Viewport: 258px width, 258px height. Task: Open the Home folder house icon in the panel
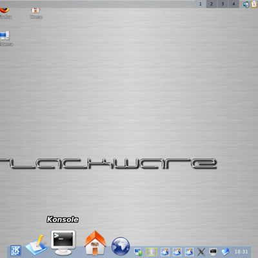point(95,243)
